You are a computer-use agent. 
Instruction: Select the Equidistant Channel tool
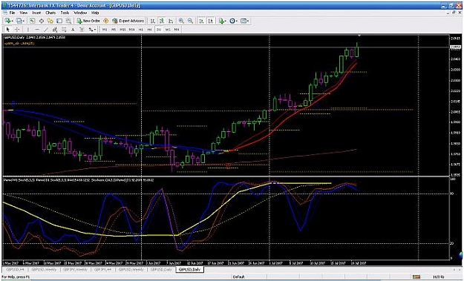click(55, 30)
